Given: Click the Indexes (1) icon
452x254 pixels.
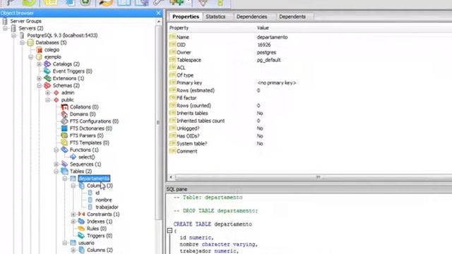Looking at the screenshot, I should click(82, 222).
